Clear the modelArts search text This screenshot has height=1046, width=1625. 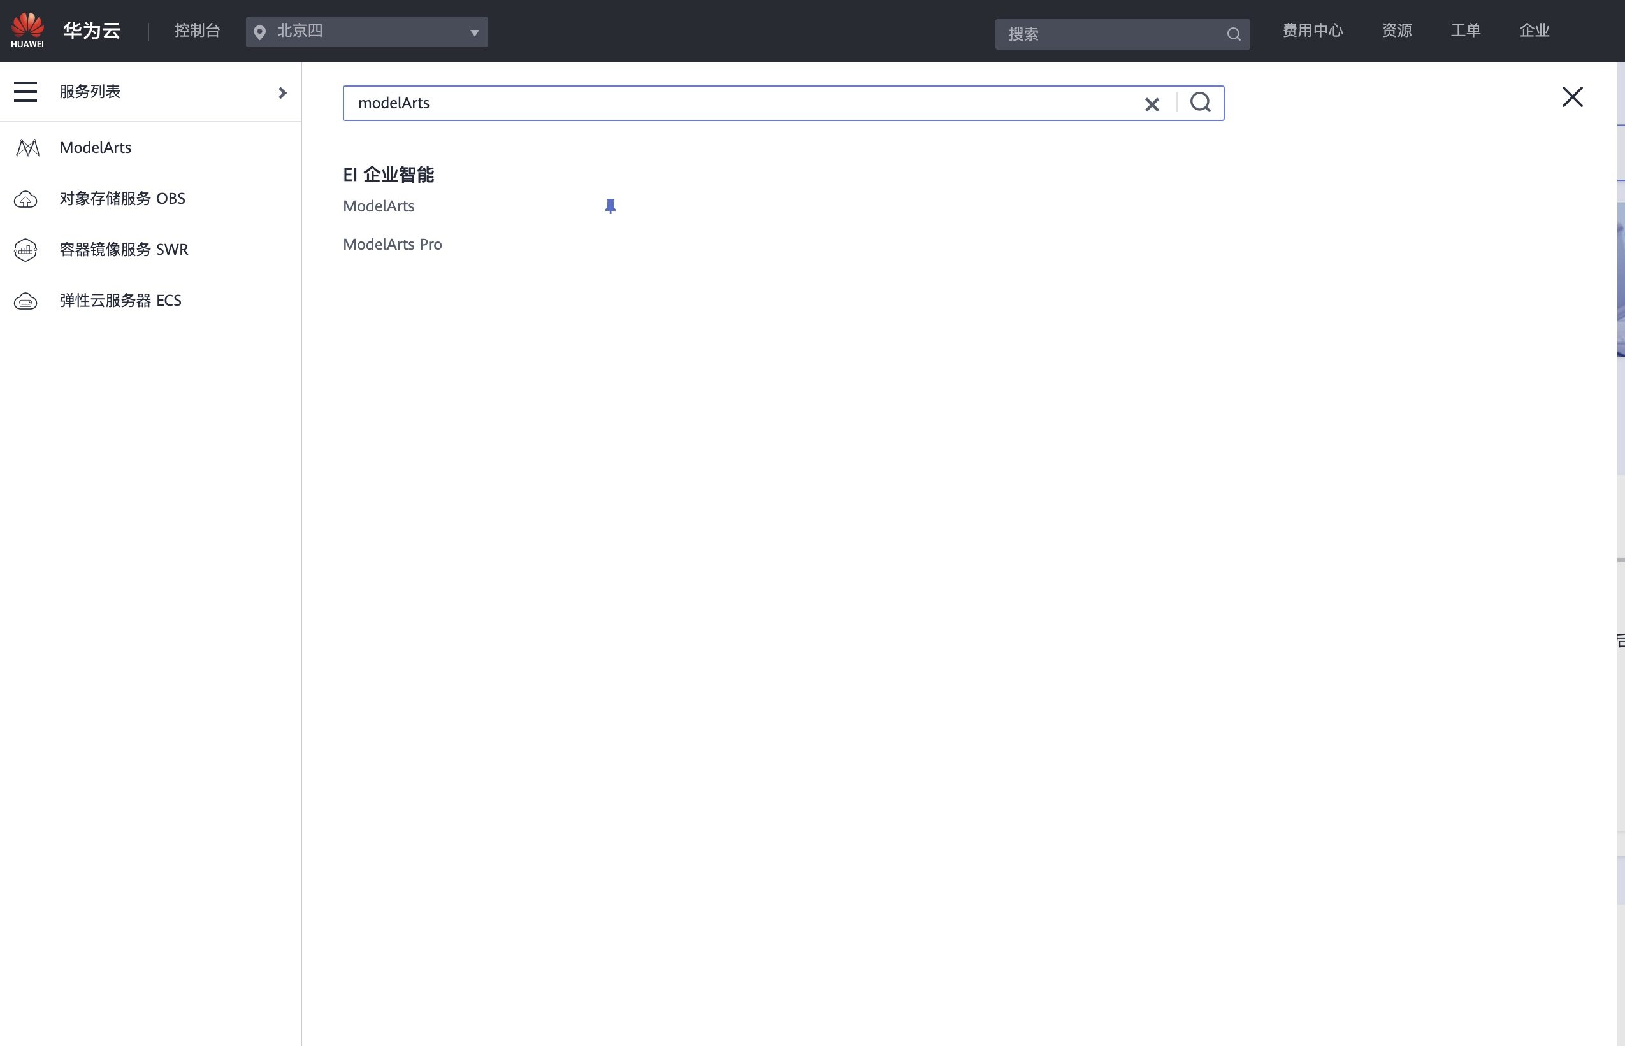point(1152,104)
